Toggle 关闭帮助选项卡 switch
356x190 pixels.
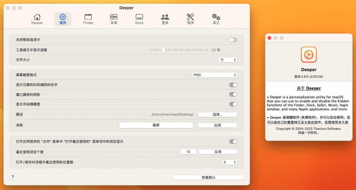[233, 40]
